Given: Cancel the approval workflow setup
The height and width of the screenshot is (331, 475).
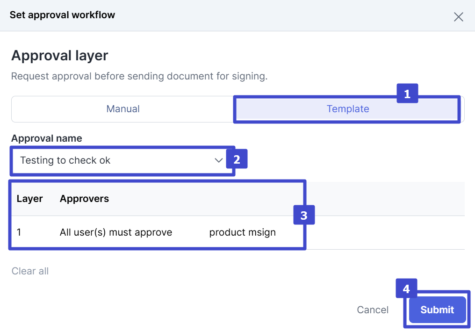Looking at the screenshot, I should click(373, 309).
